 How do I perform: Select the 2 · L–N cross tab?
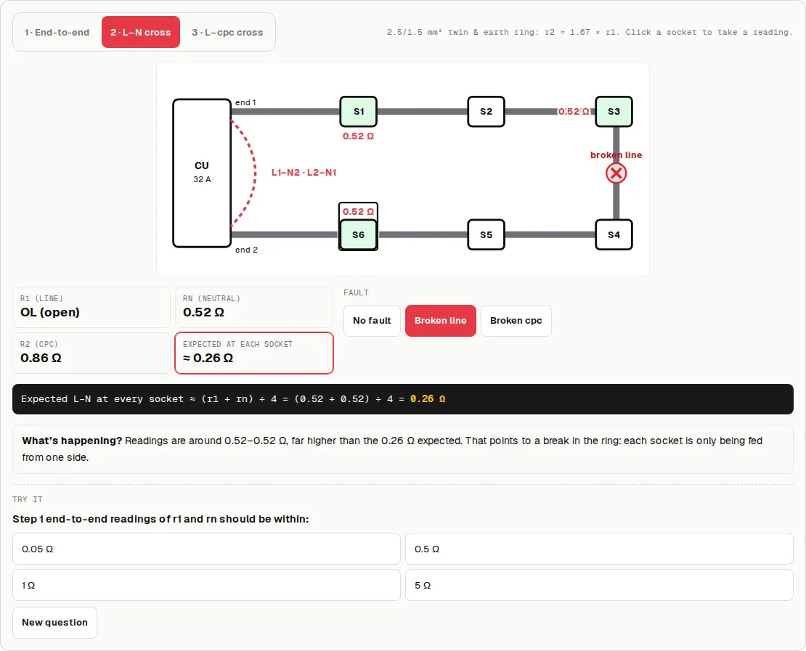[140, 32]
